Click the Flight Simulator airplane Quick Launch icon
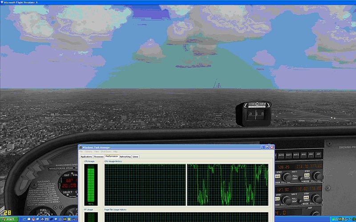This screenshot has height=222, width=356. (56, 219)
